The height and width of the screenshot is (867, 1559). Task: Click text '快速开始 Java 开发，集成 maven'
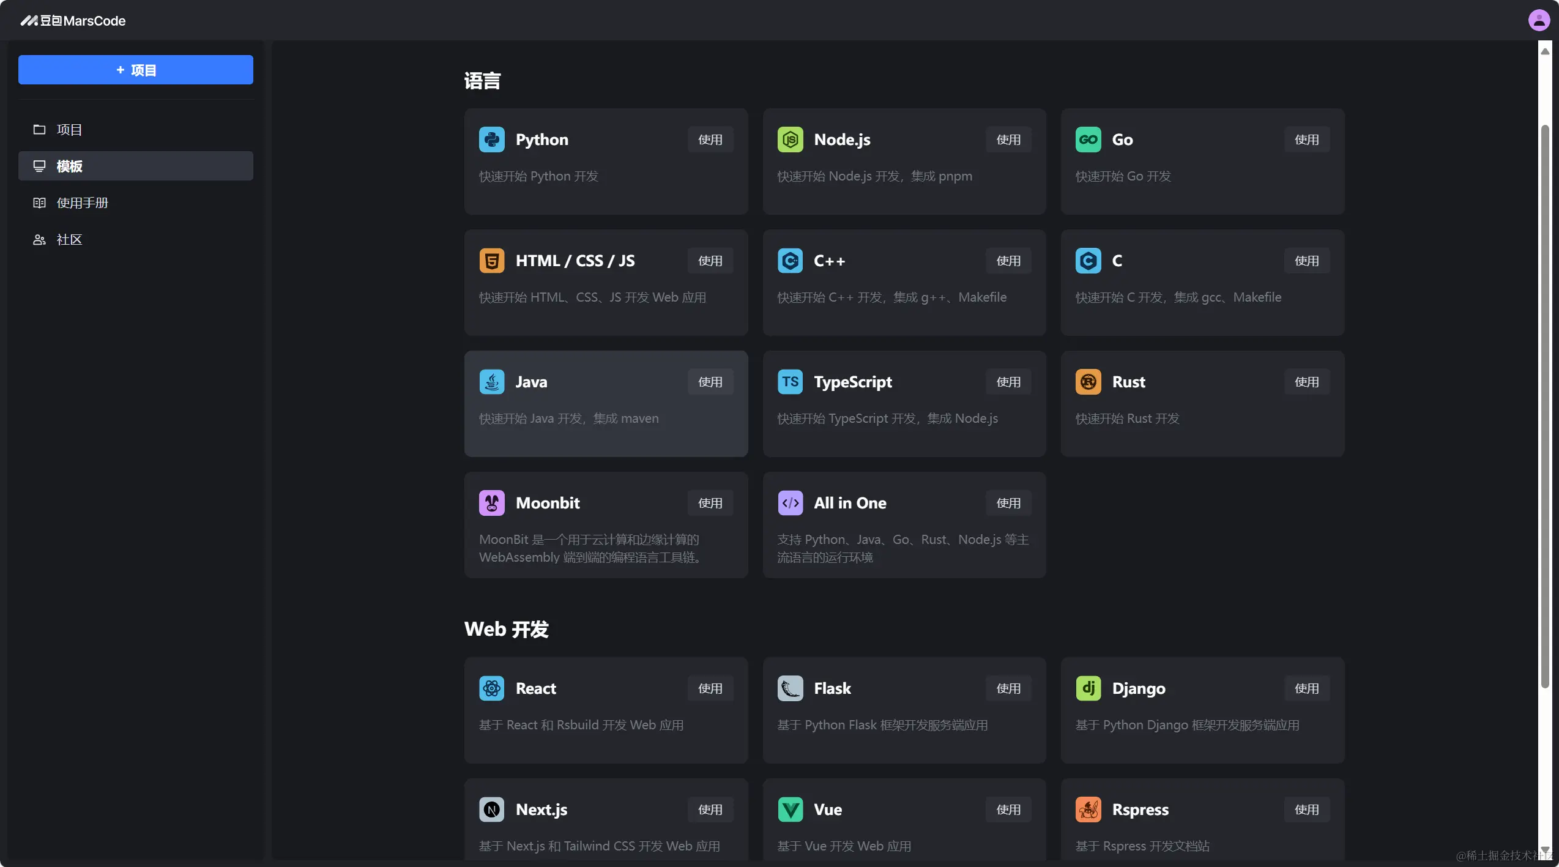[568, 419]
